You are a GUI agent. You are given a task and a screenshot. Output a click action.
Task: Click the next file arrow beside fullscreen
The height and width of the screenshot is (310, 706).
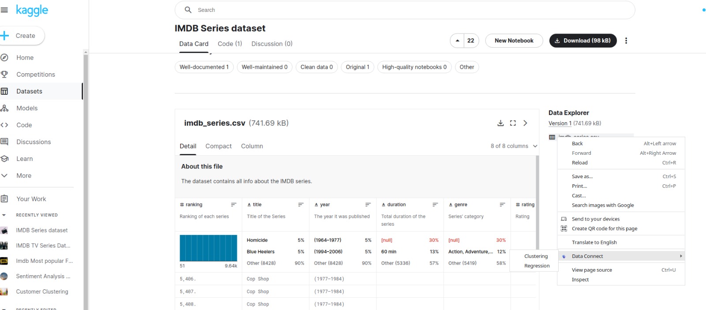click(525, 123)
